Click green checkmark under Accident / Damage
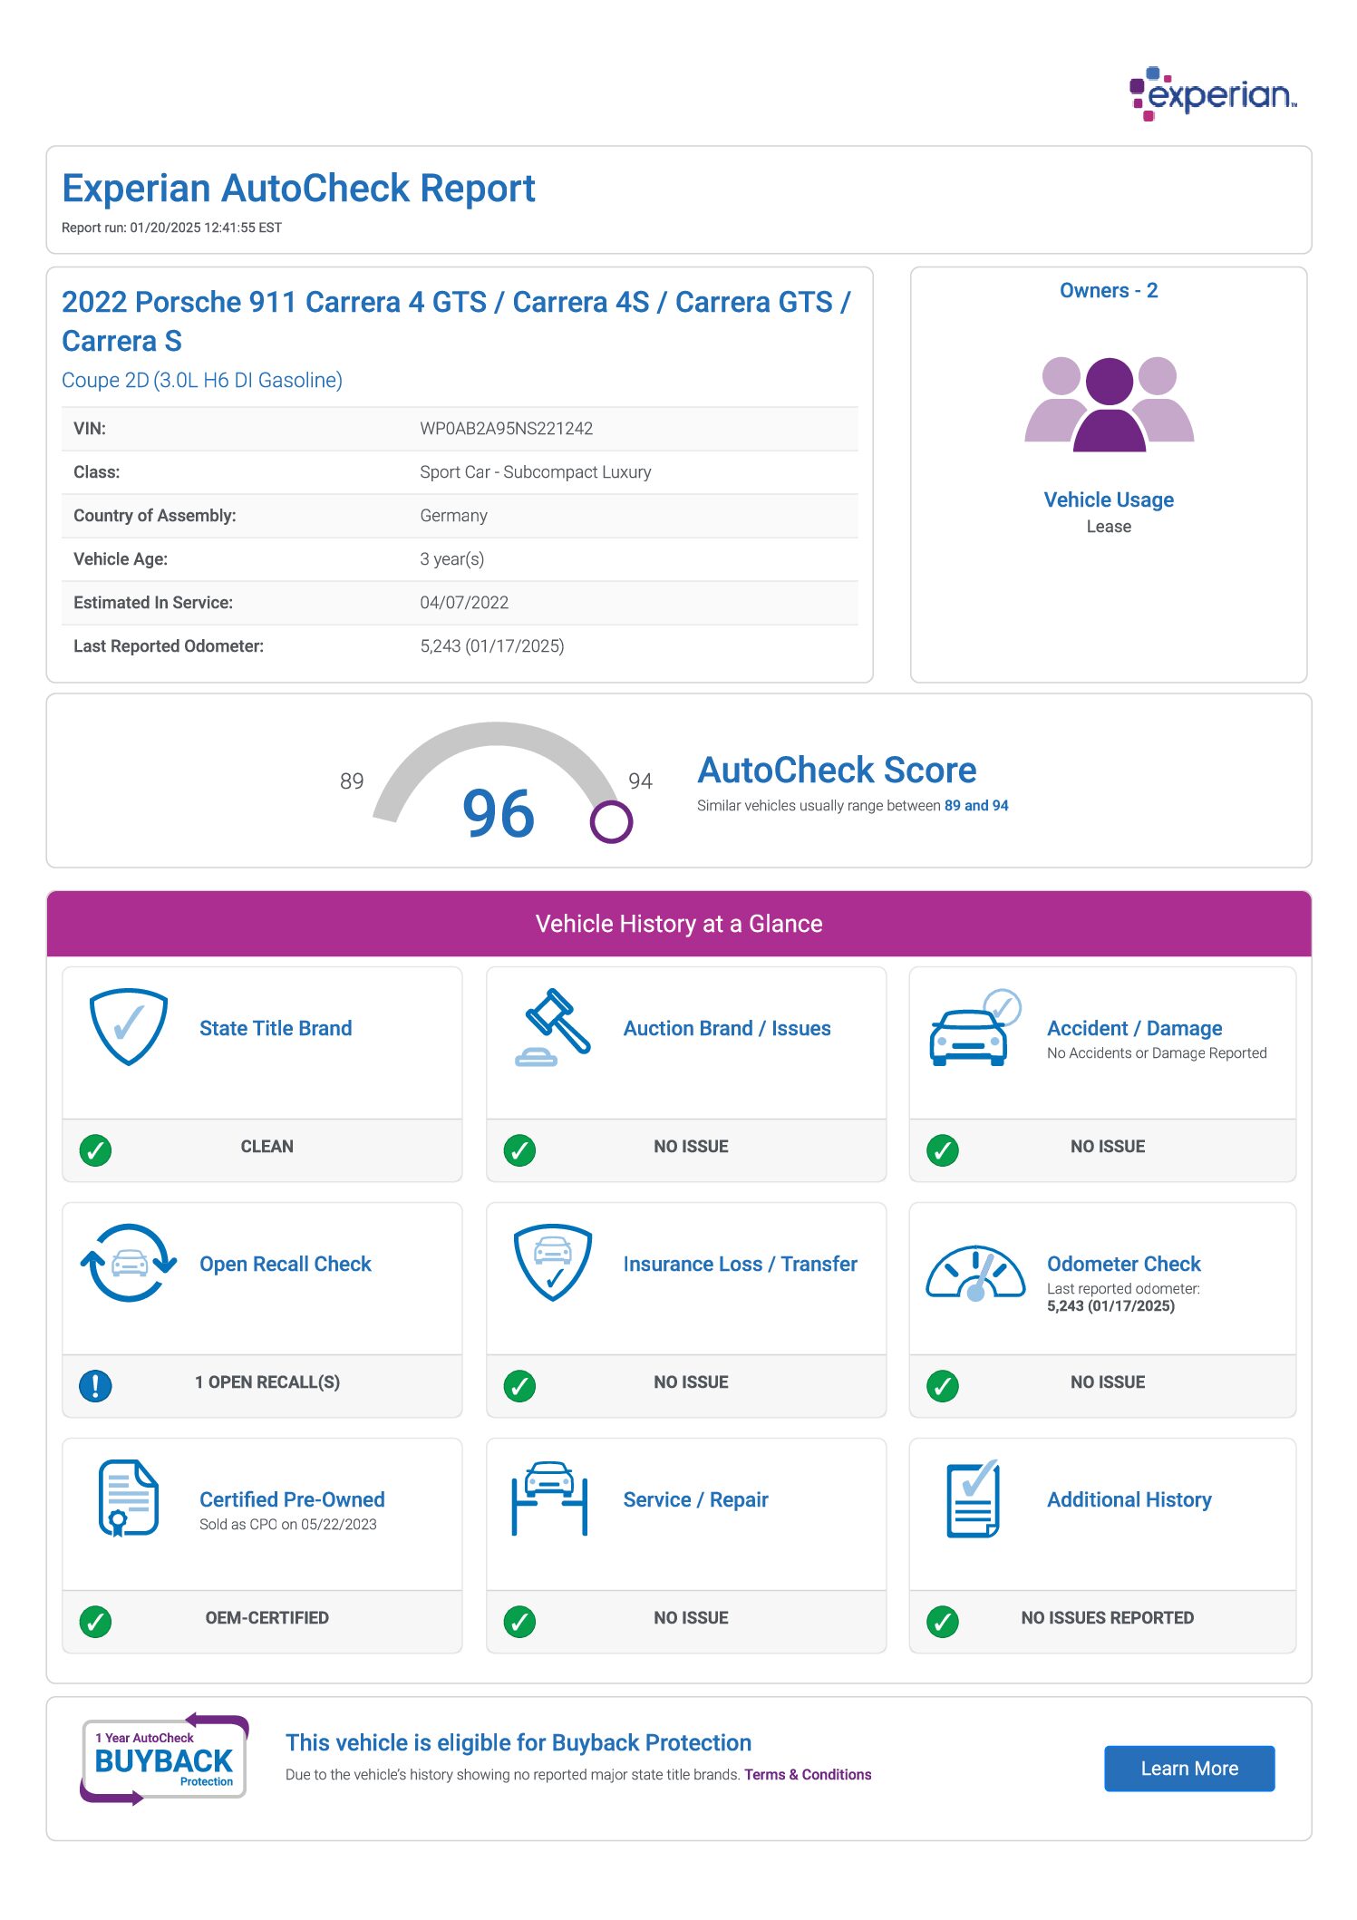This screenshot has width=1357, height=1920. click(943, 1150)
